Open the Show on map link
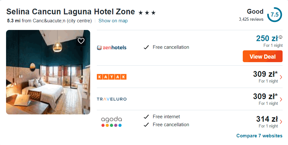288x145 pixels. [x=113, y=21]
